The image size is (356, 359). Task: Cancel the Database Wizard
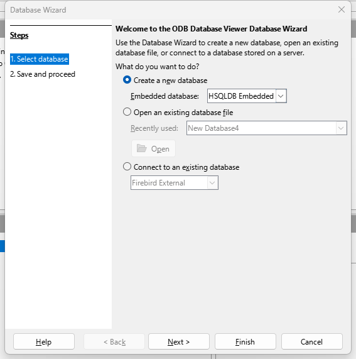(311, 341)
